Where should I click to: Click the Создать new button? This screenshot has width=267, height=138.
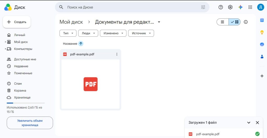pos(17,22)
